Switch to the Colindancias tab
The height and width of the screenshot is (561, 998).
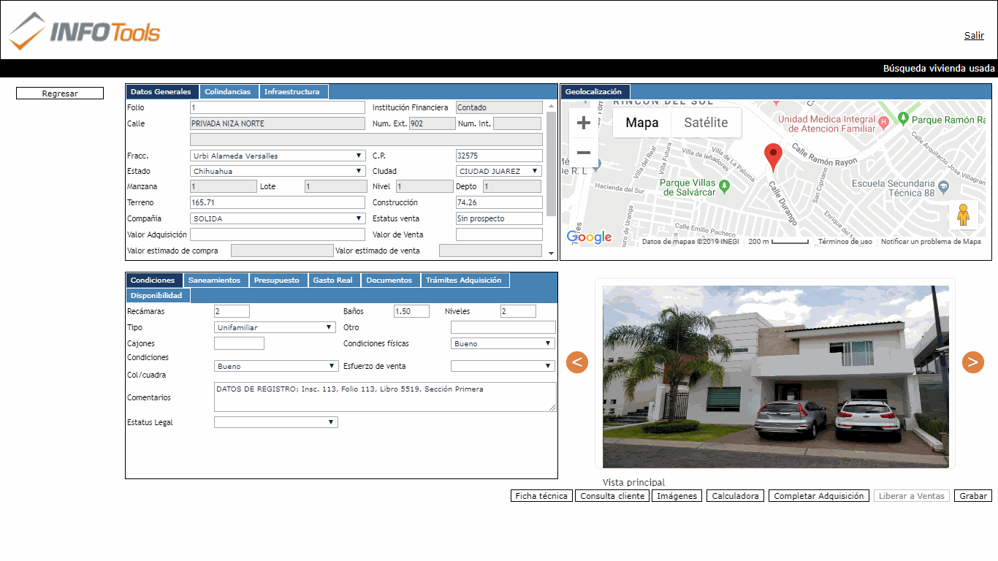229,92
